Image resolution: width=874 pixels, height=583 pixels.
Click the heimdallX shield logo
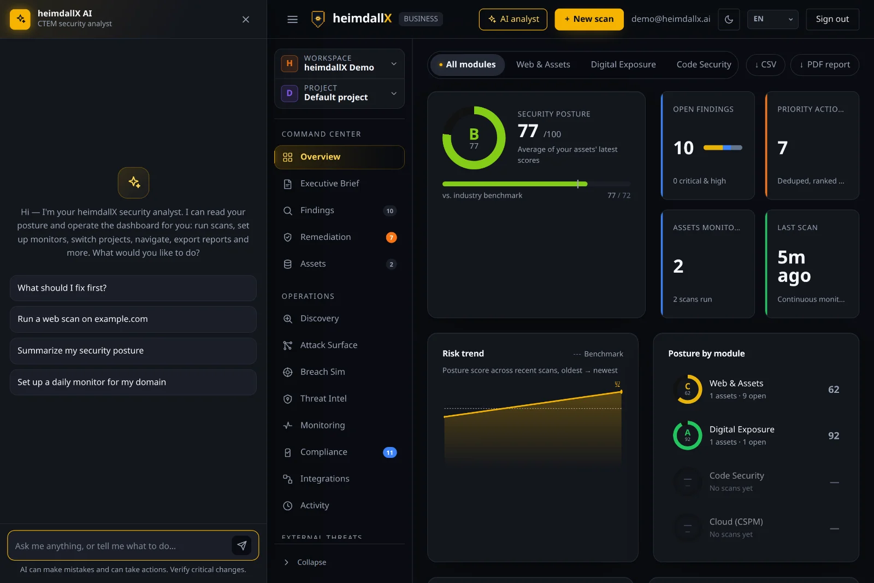coord(318,19)
